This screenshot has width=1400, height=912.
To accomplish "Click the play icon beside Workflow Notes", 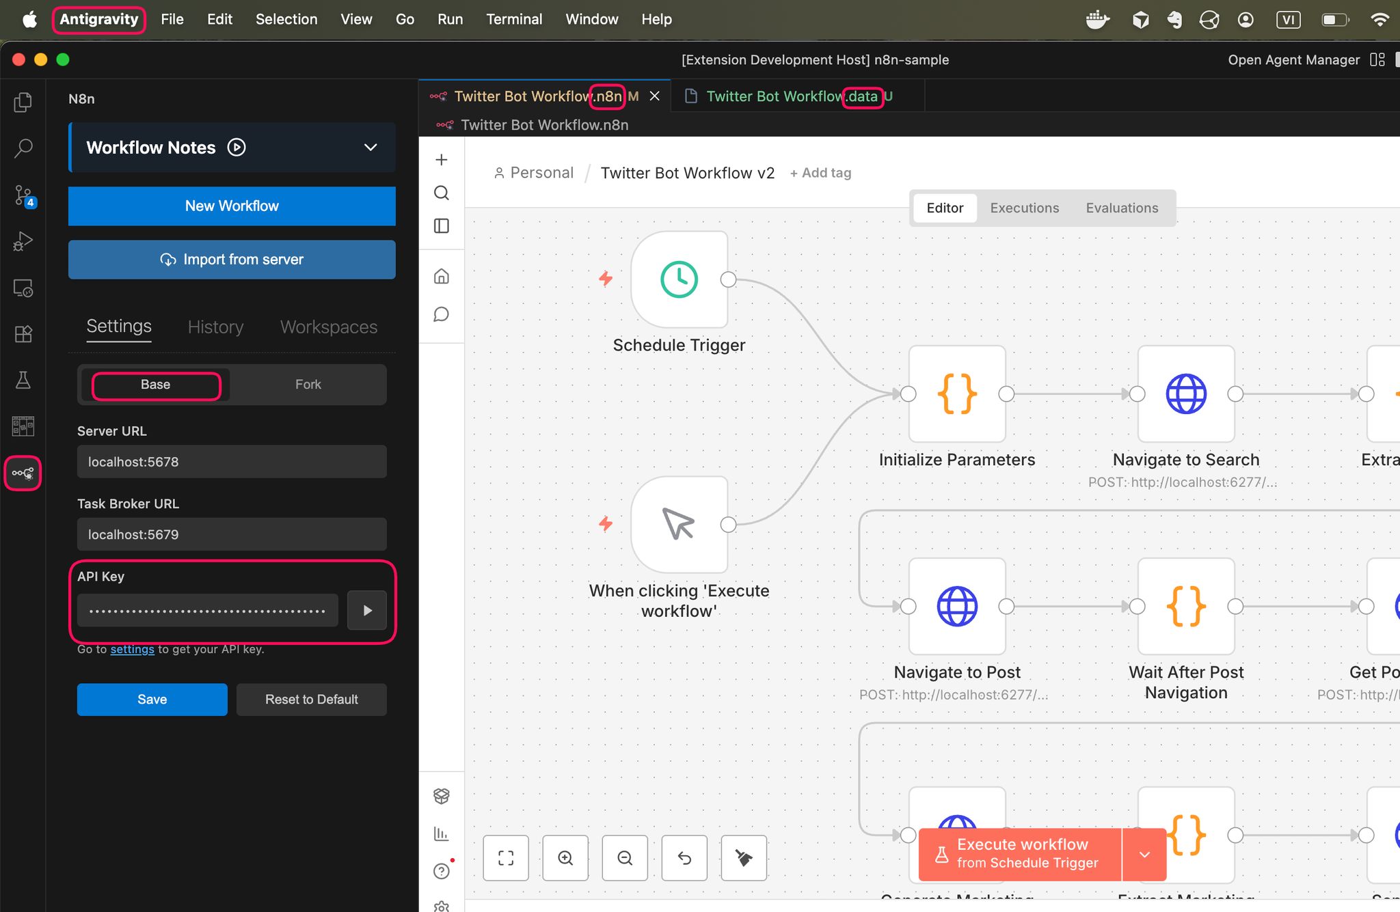I will coord(237,148).
